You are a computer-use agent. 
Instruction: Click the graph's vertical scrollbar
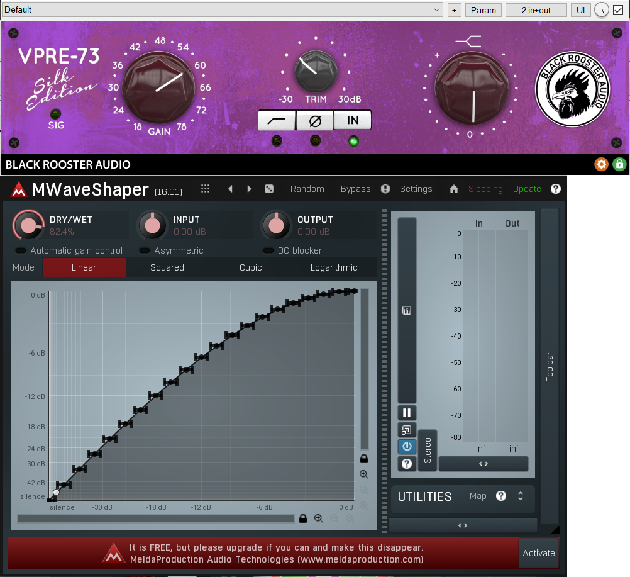click(365, 369)
